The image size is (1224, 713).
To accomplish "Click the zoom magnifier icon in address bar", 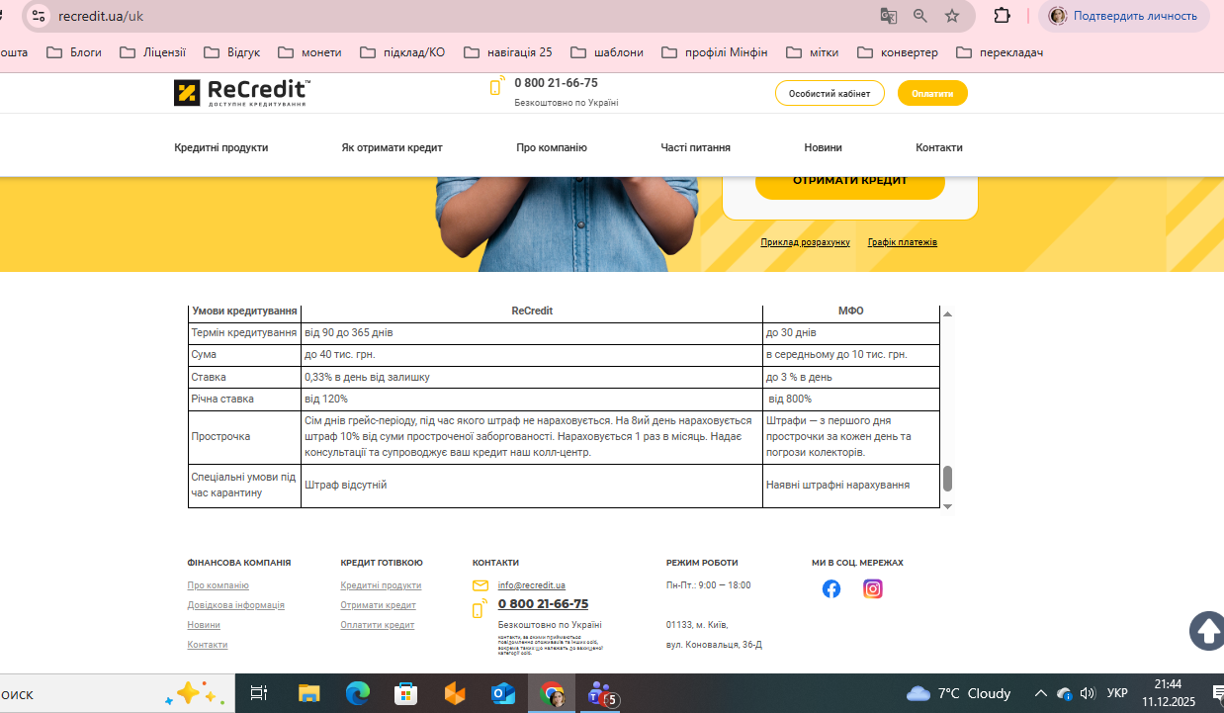I will [920, 16].
